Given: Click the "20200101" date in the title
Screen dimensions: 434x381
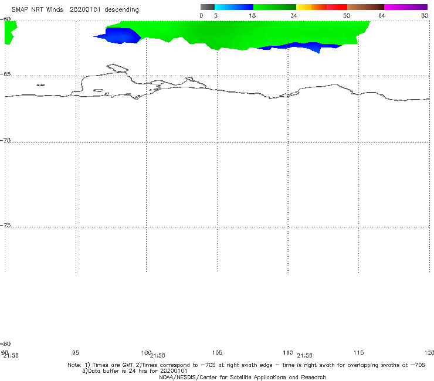Looking at the screenshot, I should pos(85,10).
